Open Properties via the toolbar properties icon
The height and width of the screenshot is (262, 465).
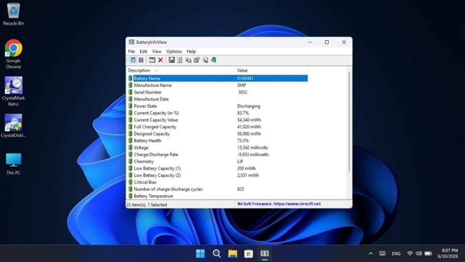(x=197, y=60)
